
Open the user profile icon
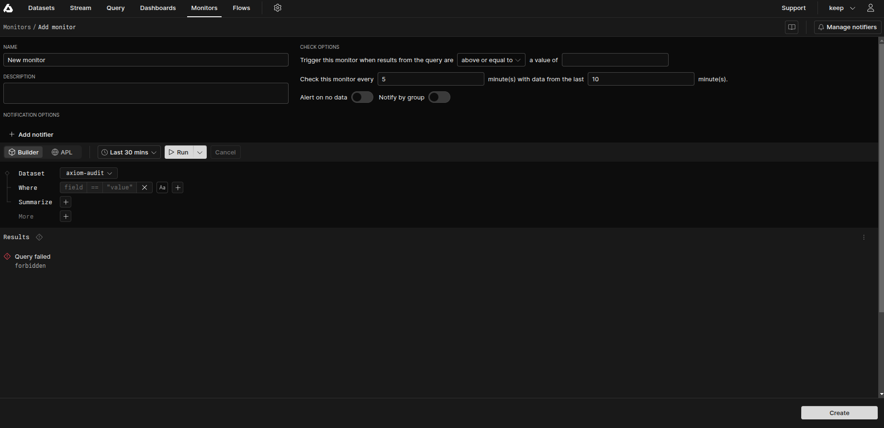pos(871,8)
